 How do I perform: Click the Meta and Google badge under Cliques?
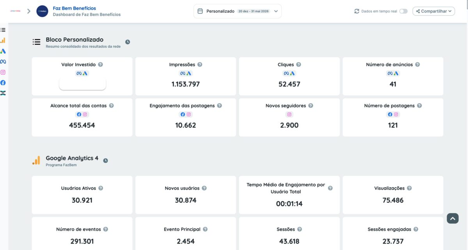tap(289, 73)
